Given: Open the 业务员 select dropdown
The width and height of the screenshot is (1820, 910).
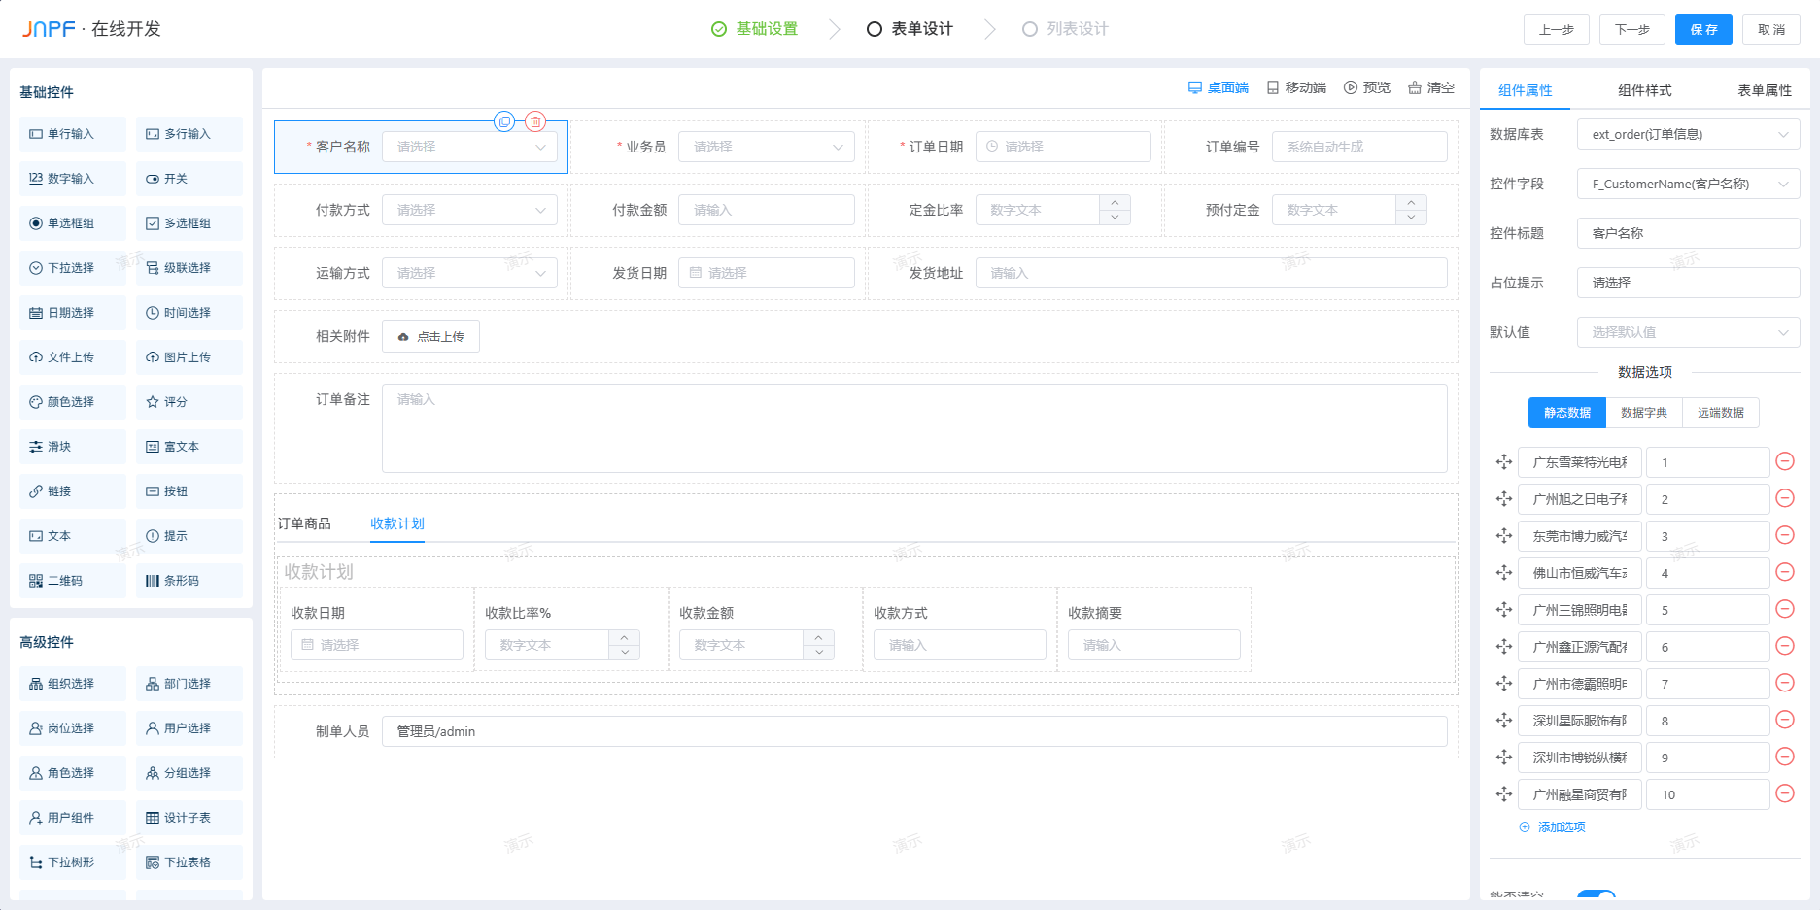Looking at the screenshot, I should tap(767, 147).
